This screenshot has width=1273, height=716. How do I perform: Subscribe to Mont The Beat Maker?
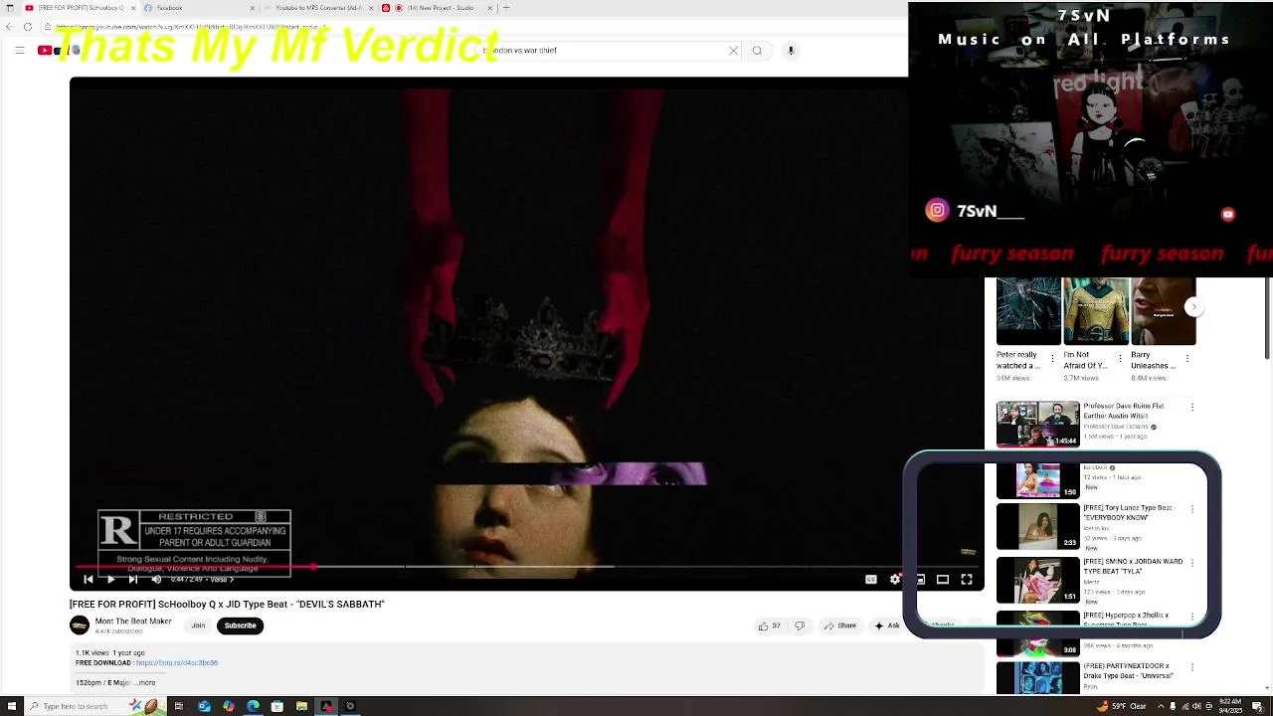240,626
